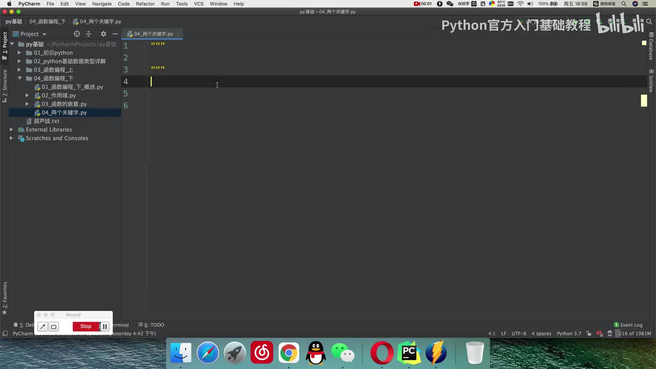Collapse all nodes in Project panel
Viewport: 656px width, 369px height.
pos(88,34)
